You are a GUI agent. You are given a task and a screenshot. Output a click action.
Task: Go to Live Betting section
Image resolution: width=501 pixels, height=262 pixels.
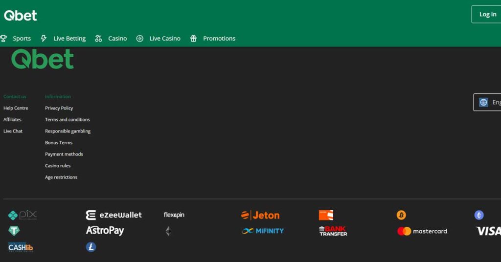(69, 39)
